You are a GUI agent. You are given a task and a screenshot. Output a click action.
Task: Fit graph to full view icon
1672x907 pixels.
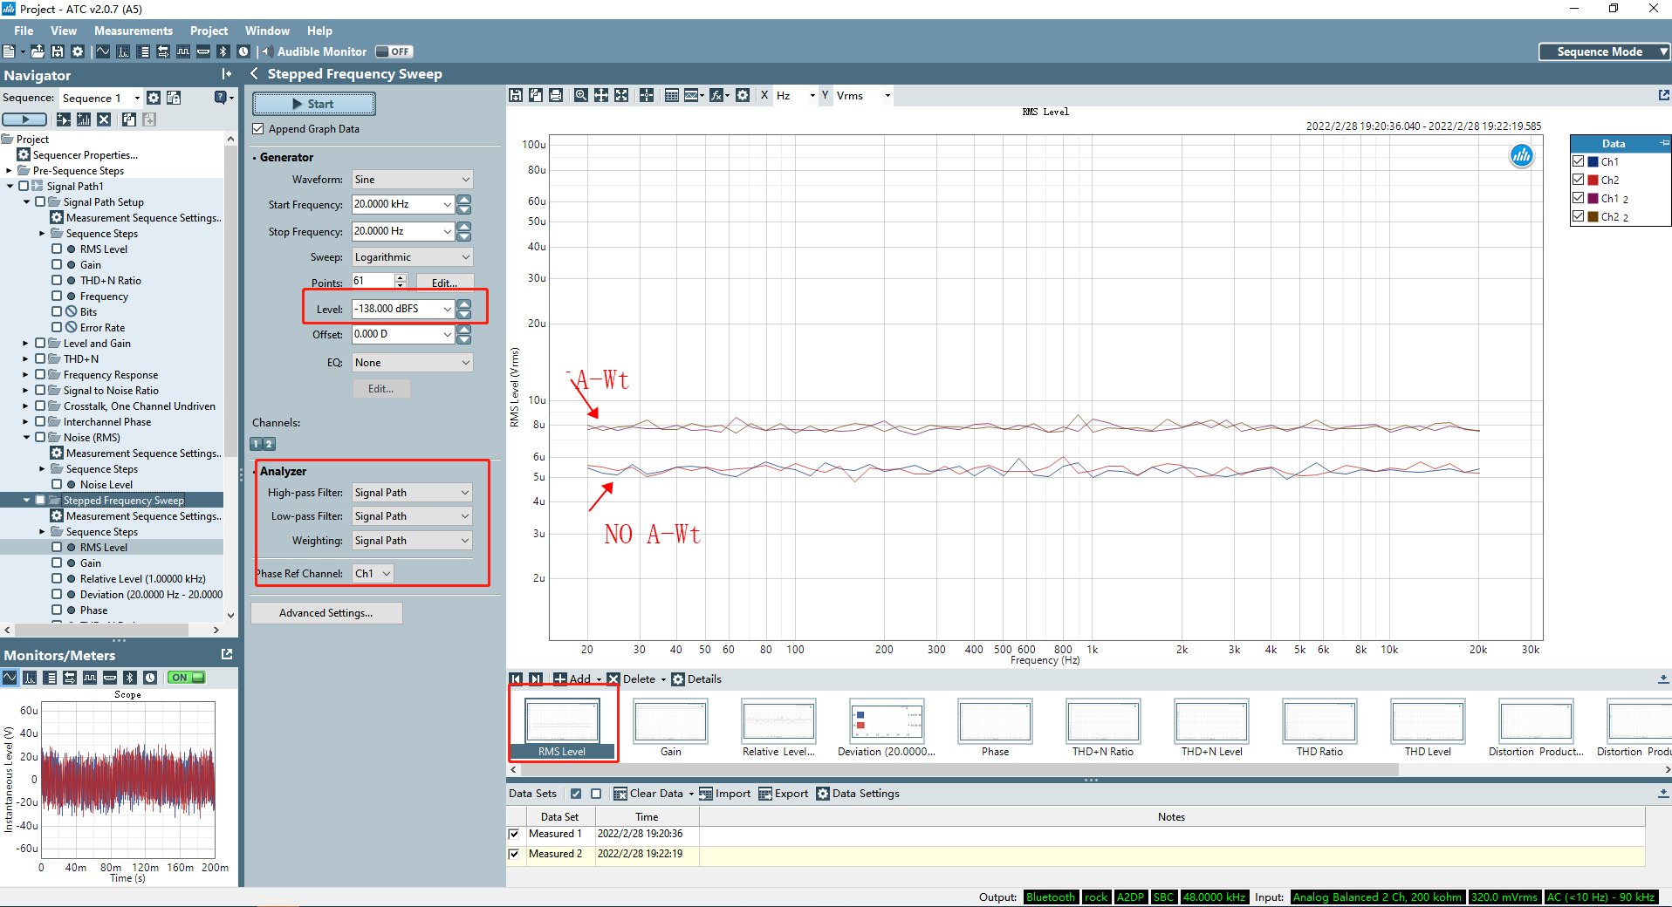click(621, 95)
